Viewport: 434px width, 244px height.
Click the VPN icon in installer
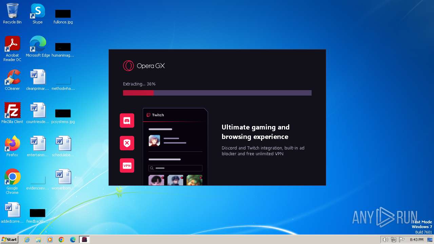(x=127, y=165)
